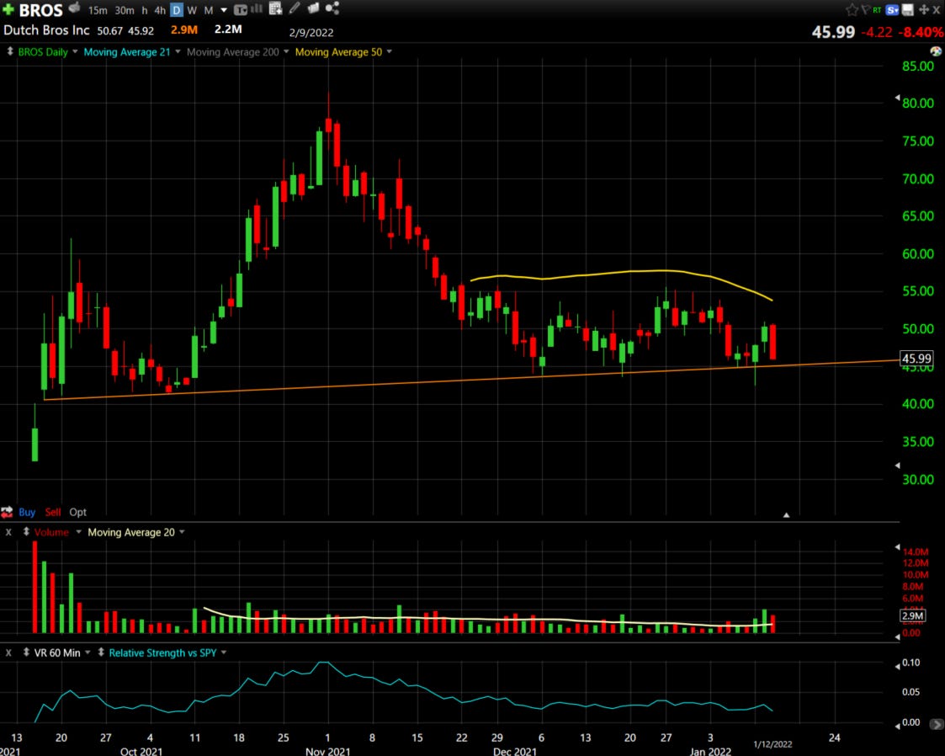Screen dimensions: 945x756
Task: Click the BROS ticker symbol
Action: [x=41, y=10]
